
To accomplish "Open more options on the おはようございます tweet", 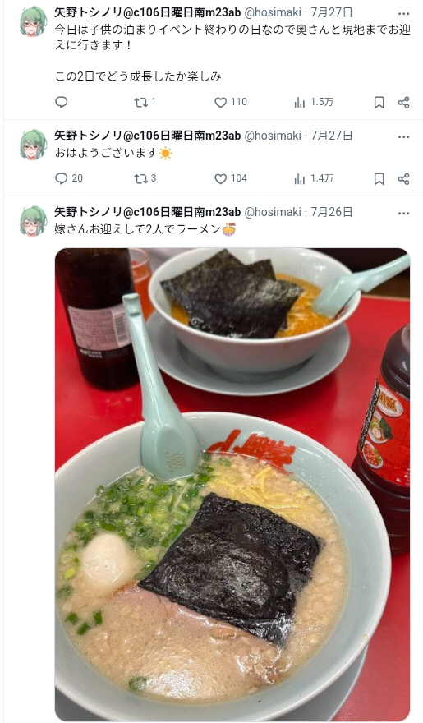I will click(403, 136).
